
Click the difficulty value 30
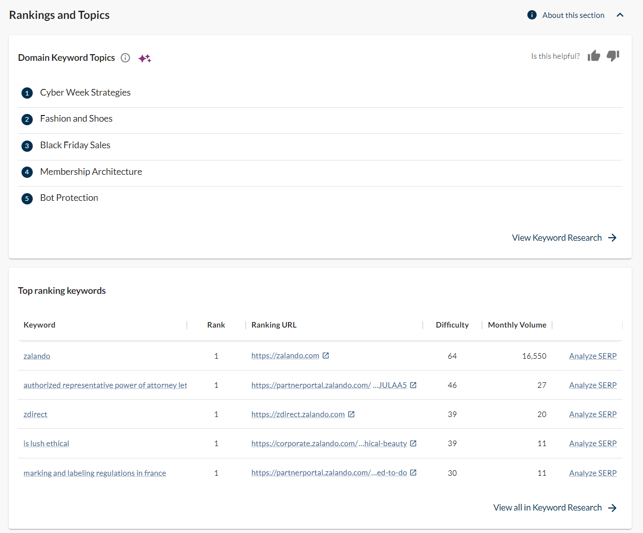point(452,473)
